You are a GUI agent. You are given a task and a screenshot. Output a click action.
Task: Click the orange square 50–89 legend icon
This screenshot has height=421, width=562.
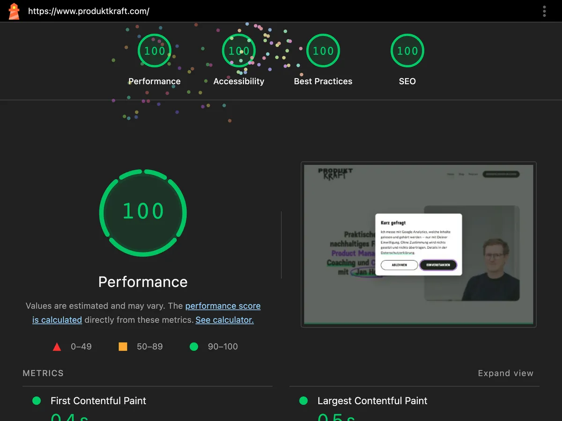point(123,347)
